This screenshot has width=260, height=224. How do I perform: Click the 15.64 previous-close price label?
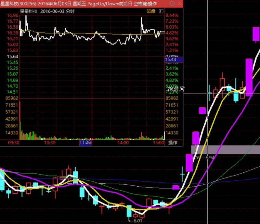[x=12, y=57]
